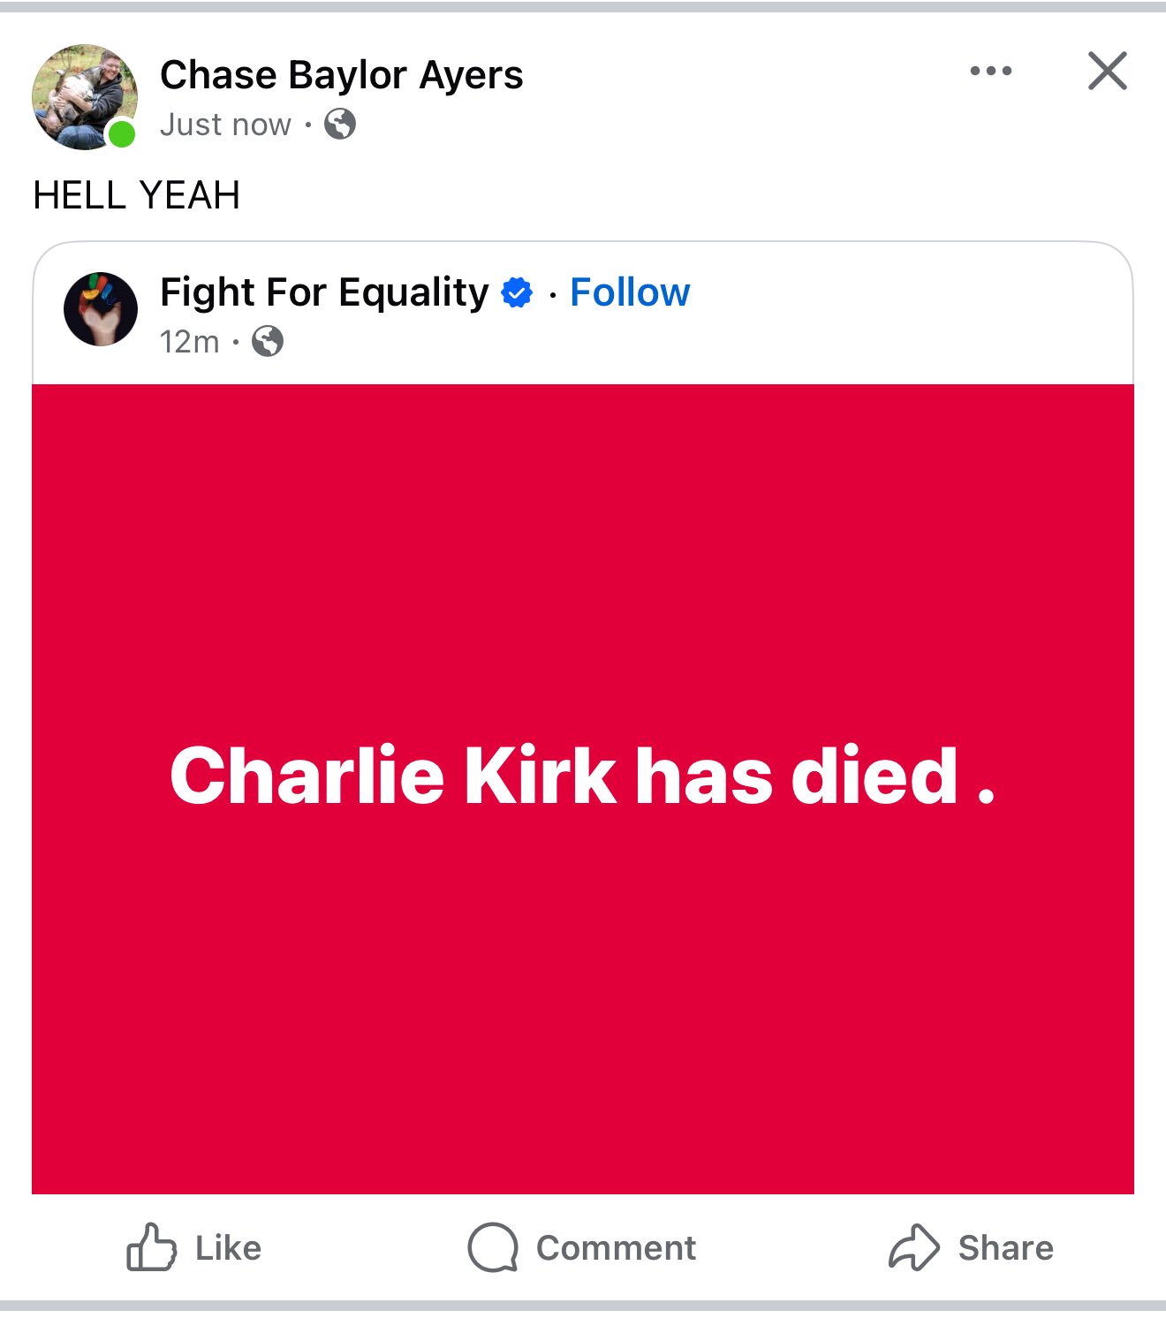
Task: Click the "Just now" timestamp
Action: (x=225, y=125)
